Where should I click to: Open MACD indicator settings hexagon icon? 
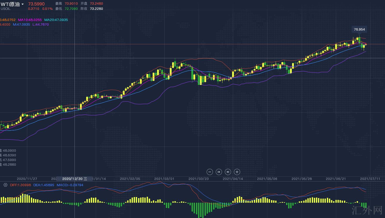5,185
